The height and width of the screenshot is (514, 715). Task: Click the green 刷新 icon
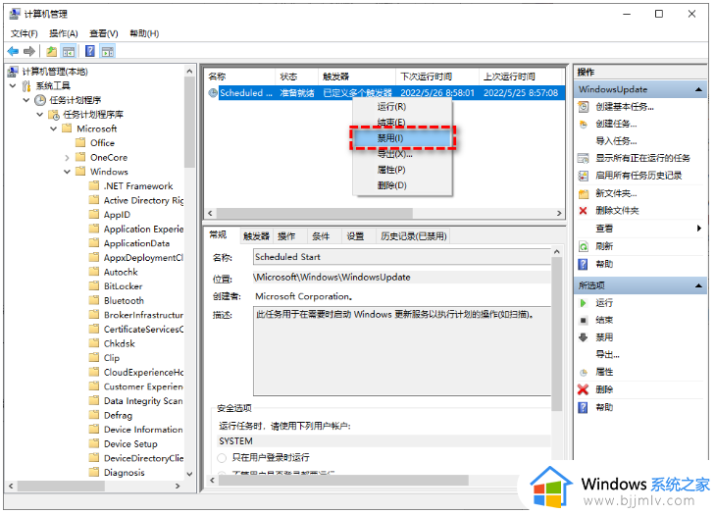584,247
